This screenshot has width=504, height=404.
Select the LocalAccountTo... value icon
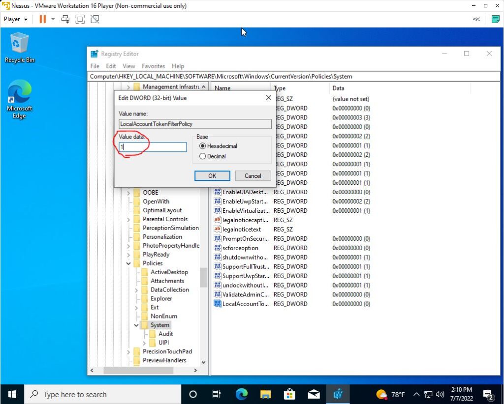[x=217, y=304]
